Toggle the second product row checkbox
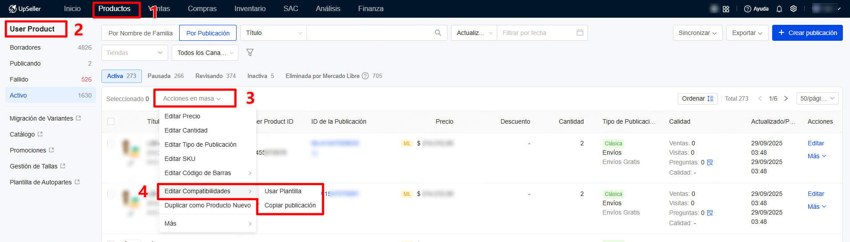The height and width of the screenshot is (242, 850). (111, 194)
